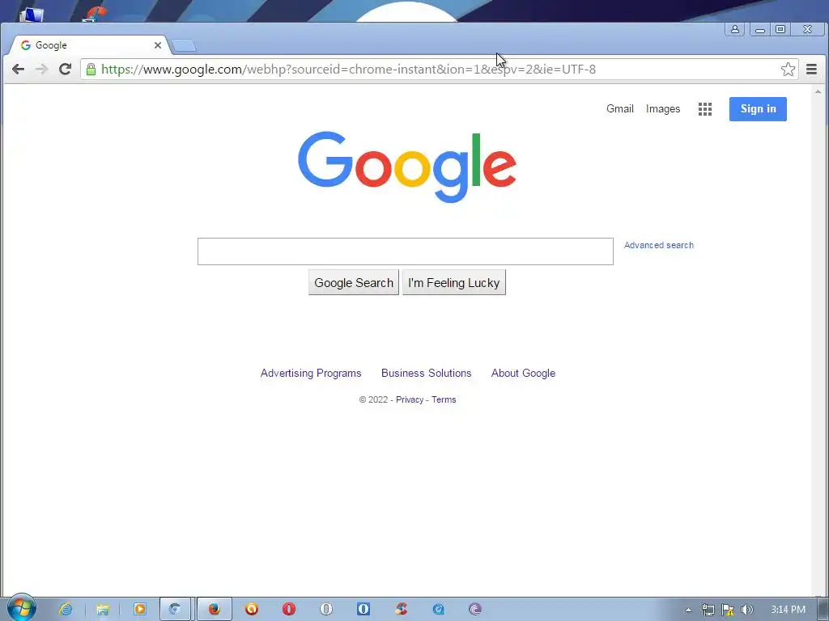Open Gmail link
Screen dimensions: 829x621
(619, 109)
